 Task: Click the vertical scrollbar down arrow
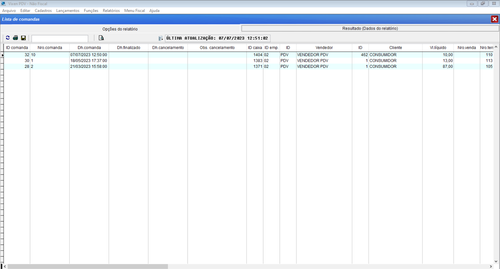tap(496, 261)
